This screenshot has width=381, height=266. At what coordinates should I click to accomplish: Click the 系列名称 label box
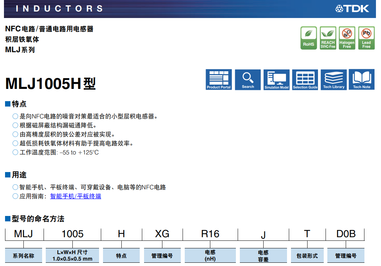tap(23, 256)
